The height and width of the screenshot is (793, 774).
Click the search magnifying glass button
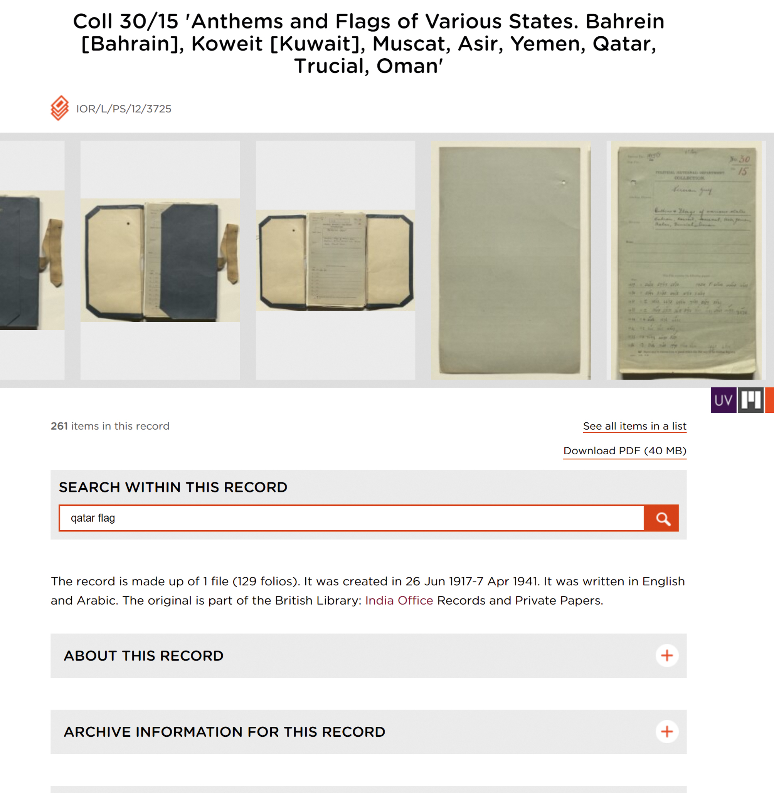[x=661, y=518]
